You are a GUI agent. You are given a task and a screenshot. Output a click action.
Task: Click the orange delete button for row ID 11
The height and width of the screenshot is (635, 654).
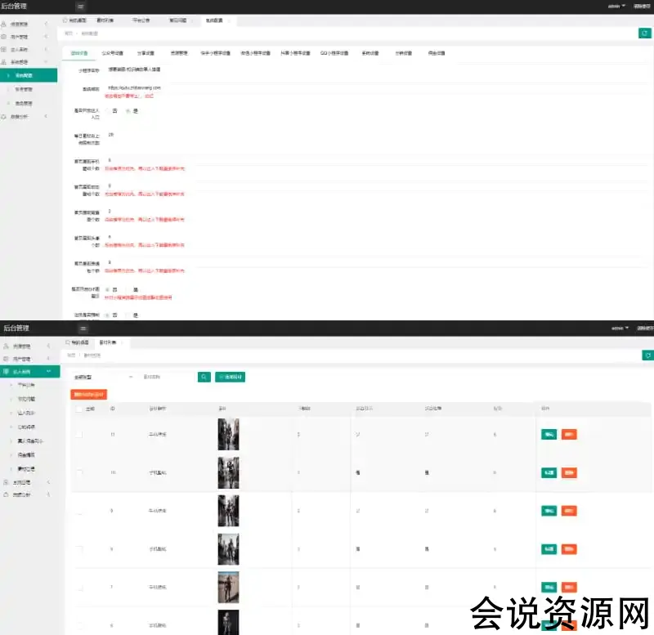pyautogui.click(x=569, y=435)
